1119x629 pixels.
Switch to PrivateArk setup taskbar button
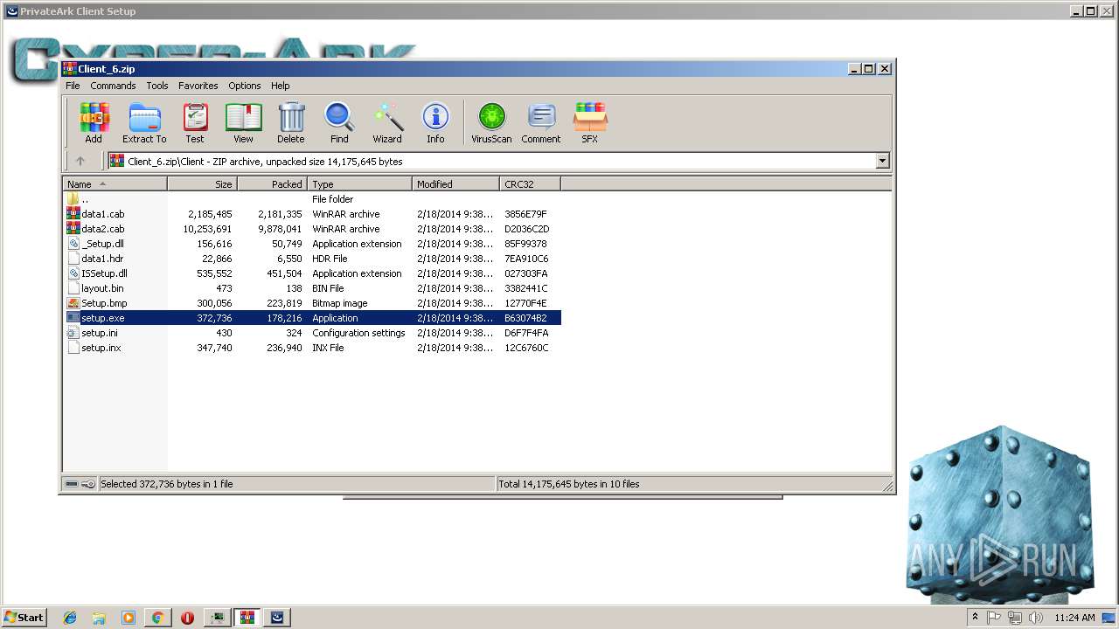(x=277, y=617)
